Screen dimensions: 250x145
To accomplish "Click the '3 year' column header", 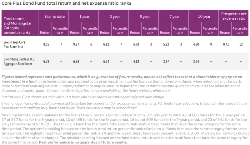I will 113,16.
